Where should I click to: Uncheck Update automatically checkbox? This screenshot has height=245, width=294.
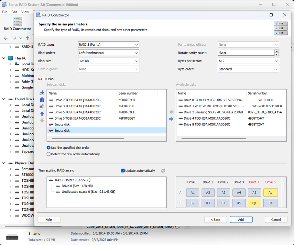[x=123, y=171]
